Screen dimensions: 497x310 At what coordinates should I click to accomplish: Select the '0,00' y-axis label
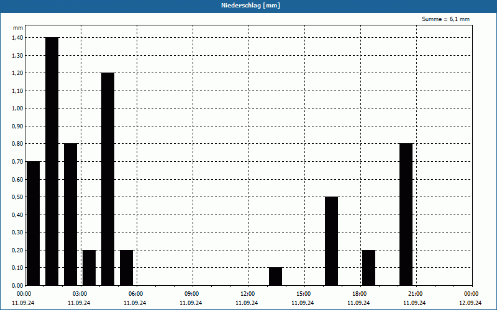pyautogui.click(x=17, y=286)
